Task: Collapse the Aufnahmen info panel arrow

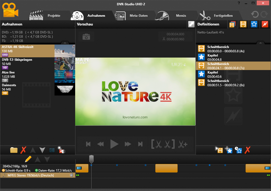Action: point(64,42)
